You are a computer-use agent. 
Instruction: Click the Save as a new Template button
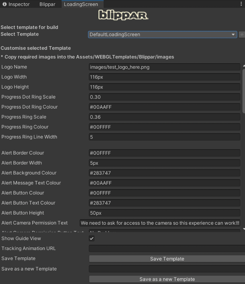coord(167,279)
